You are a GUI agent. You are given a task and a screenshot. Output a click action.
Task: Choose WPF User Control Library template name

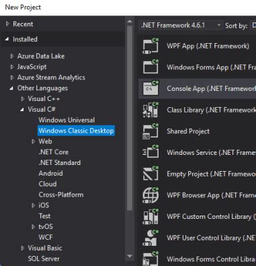(x=211, y=238)
